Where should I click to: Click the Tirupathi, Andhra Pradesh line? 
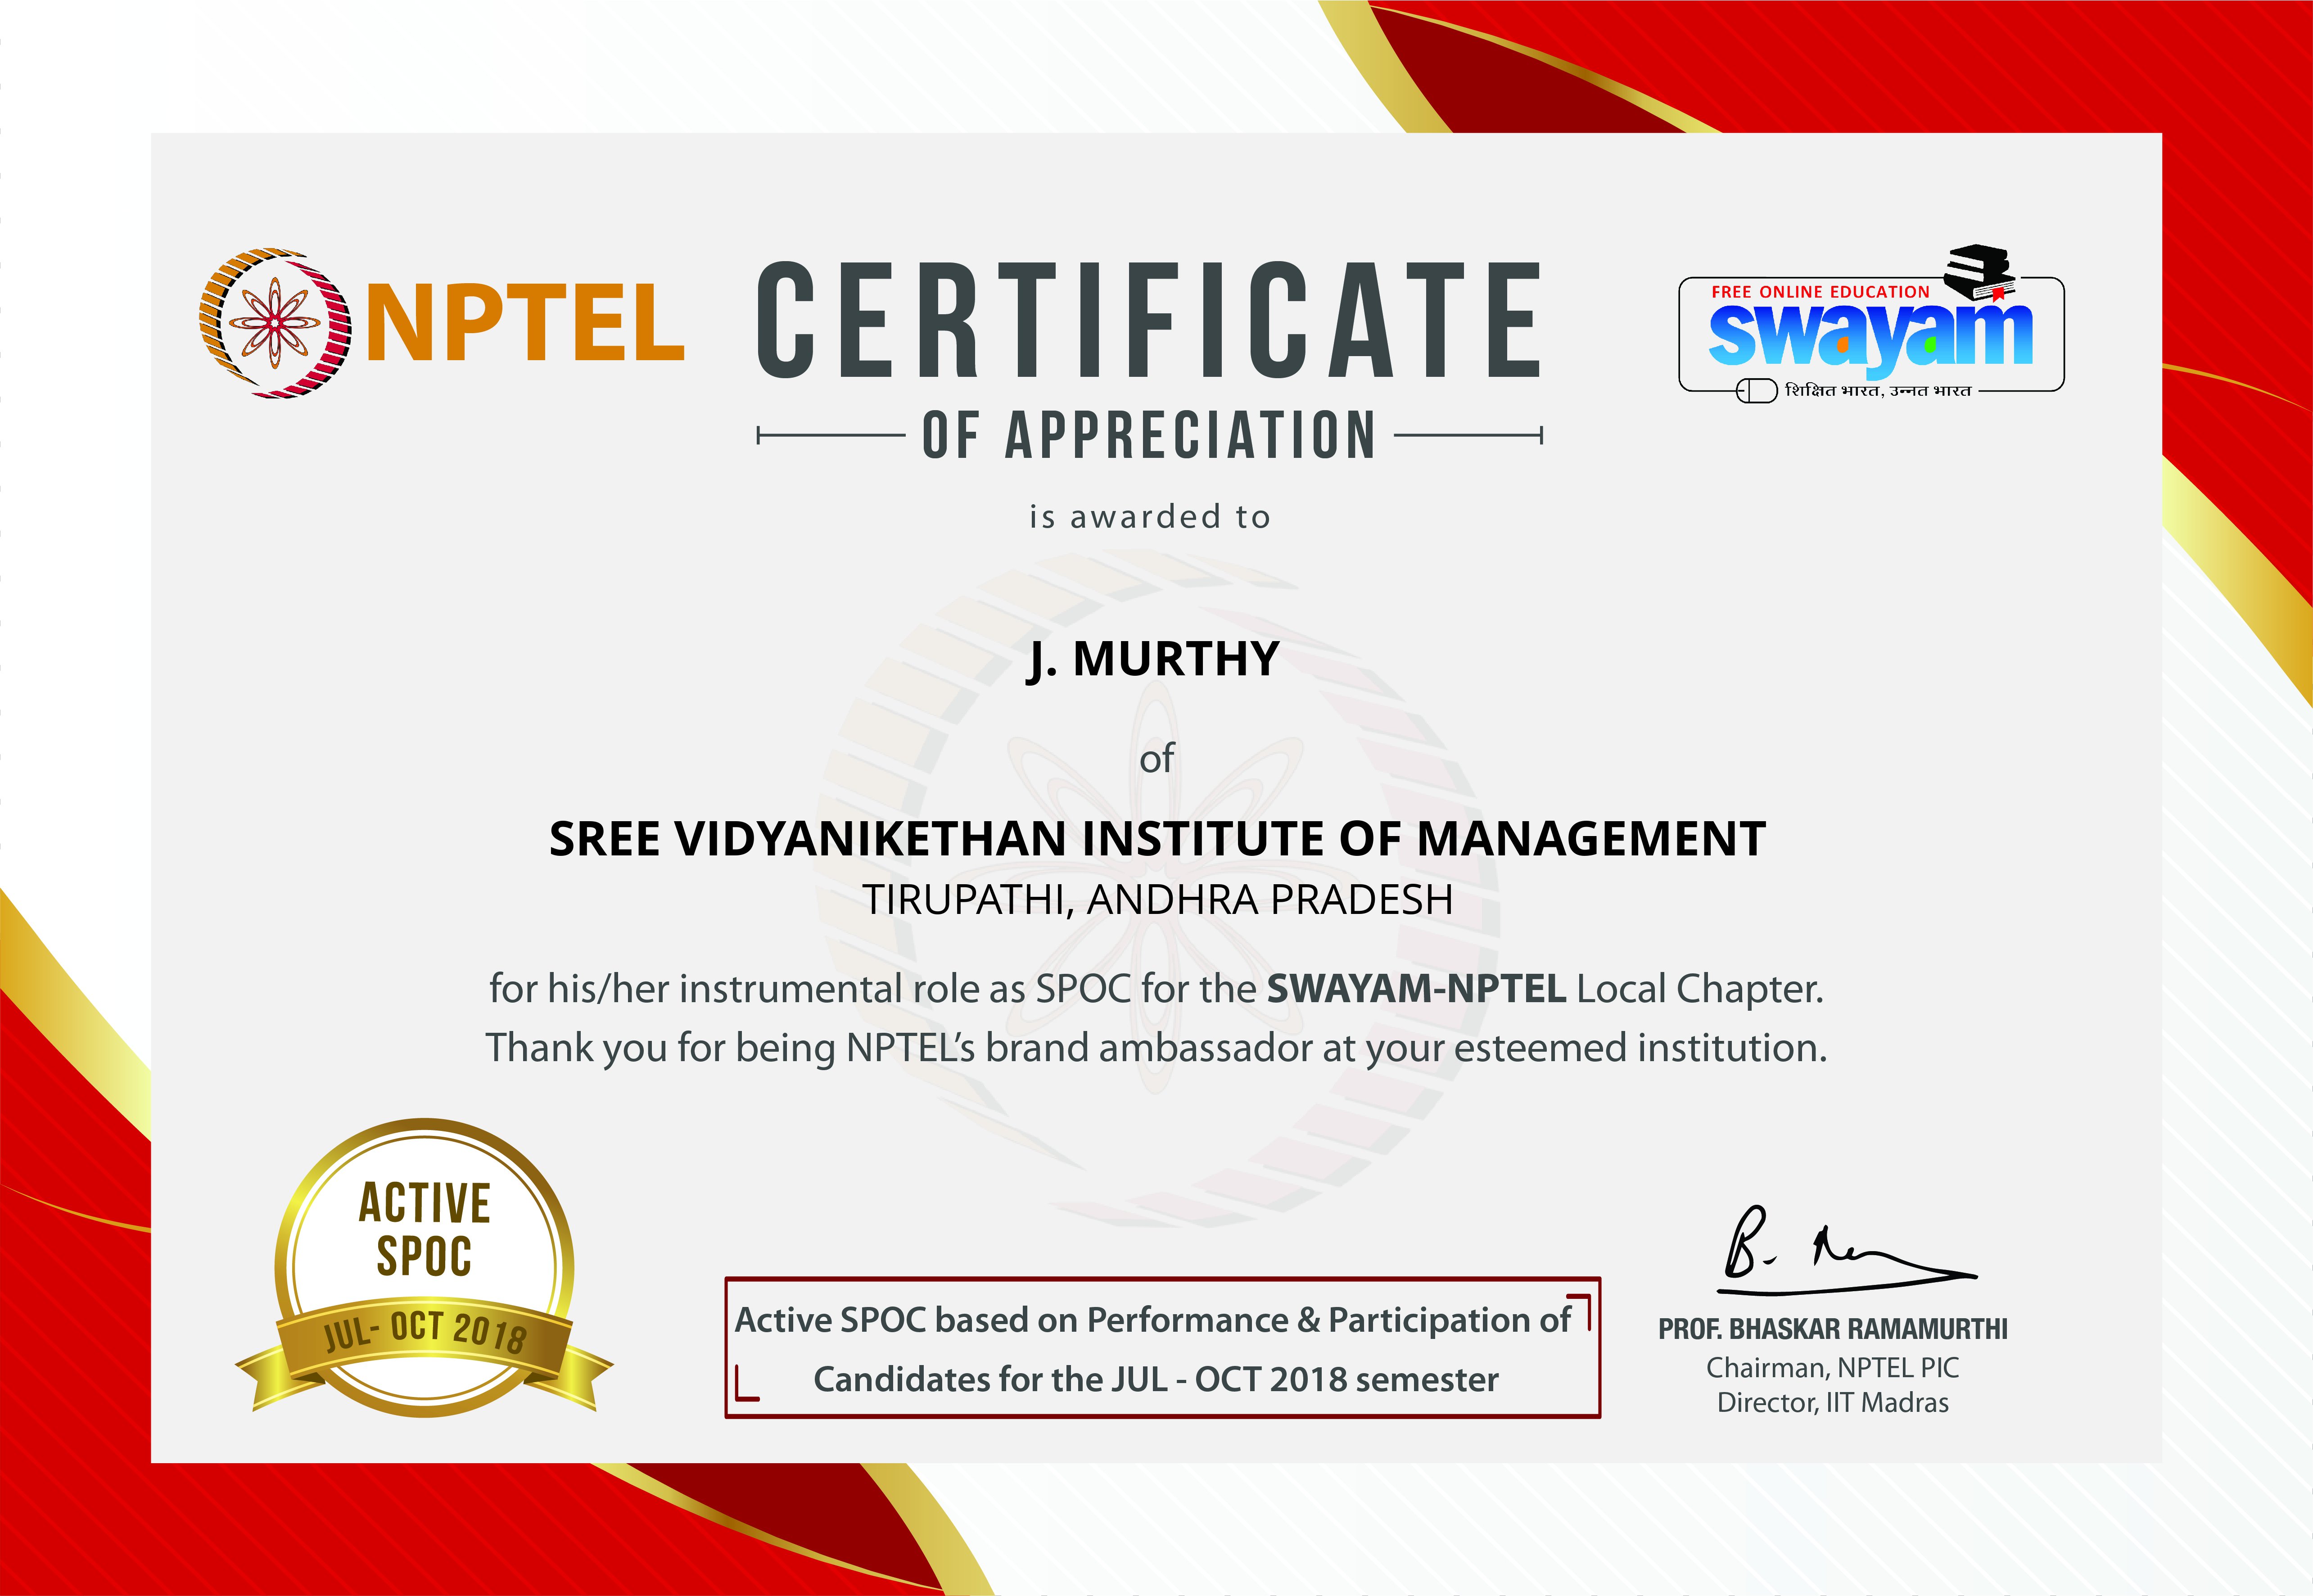(x=1157, y=900)
